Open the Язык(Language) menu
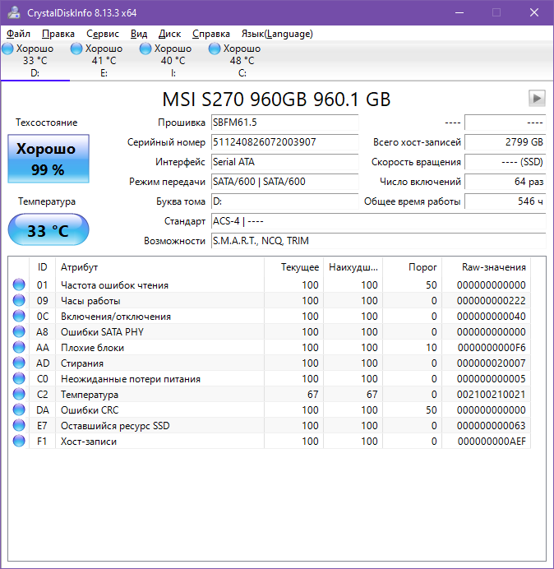Viewport: 554px width, 569px height. (277, 34)
